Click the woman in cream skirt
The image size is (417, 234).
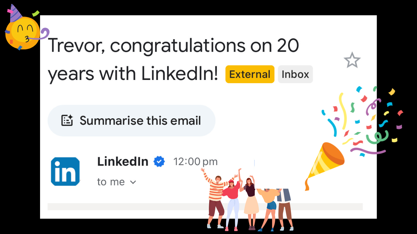[x=251, y=201]
